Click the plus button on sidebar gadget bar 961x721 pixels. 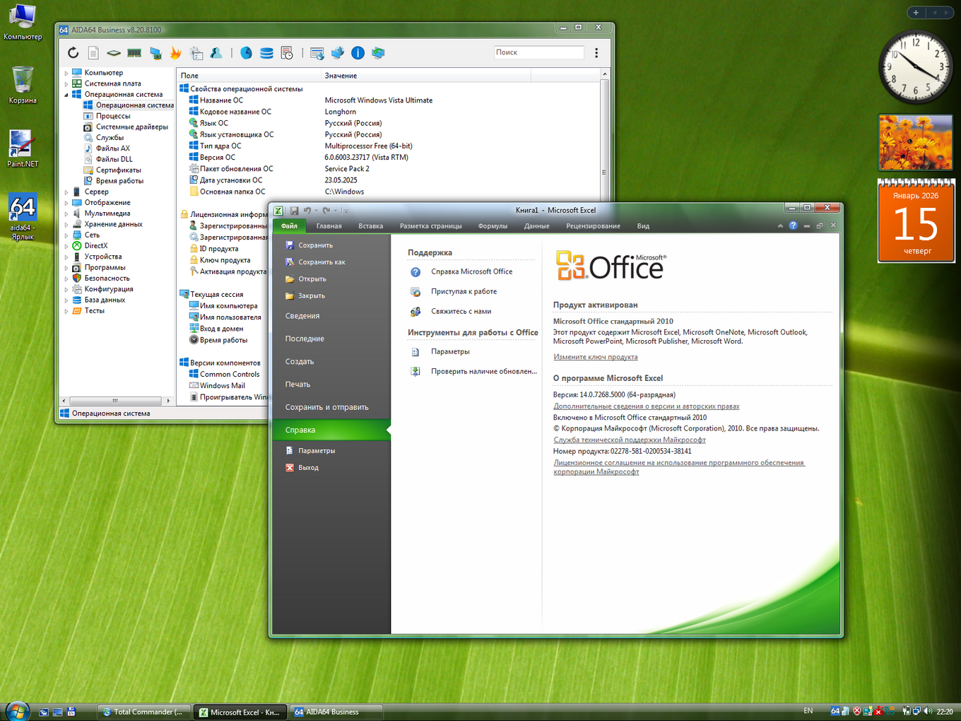click(916, 13)
